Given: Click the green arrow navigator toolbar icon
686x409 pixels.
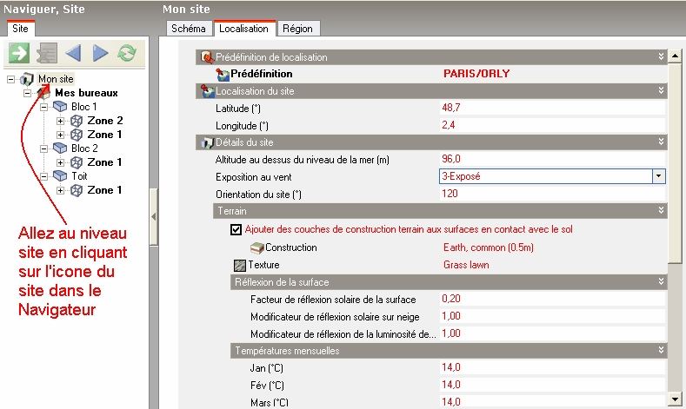Looking at the screenshot, I should click(19, 54).
